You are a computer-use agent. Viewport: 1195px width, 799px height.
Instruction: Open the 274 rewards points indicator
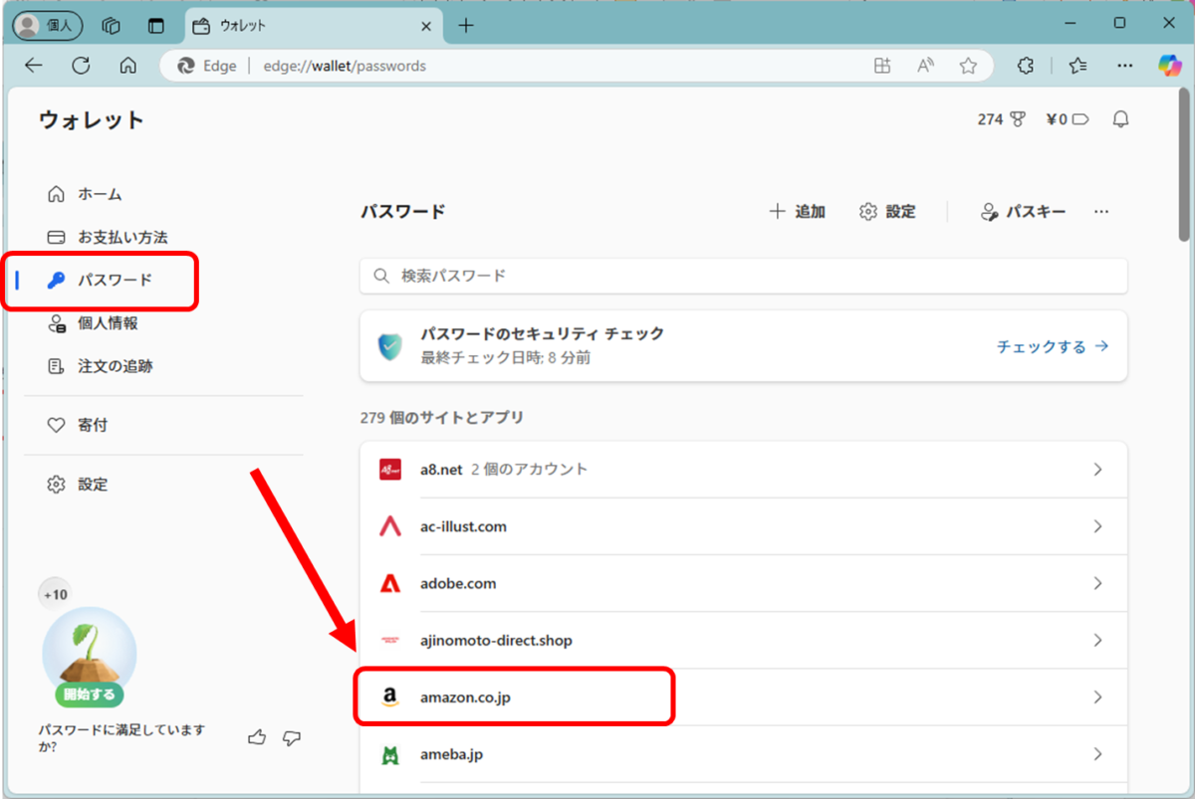pos(1002,119)
